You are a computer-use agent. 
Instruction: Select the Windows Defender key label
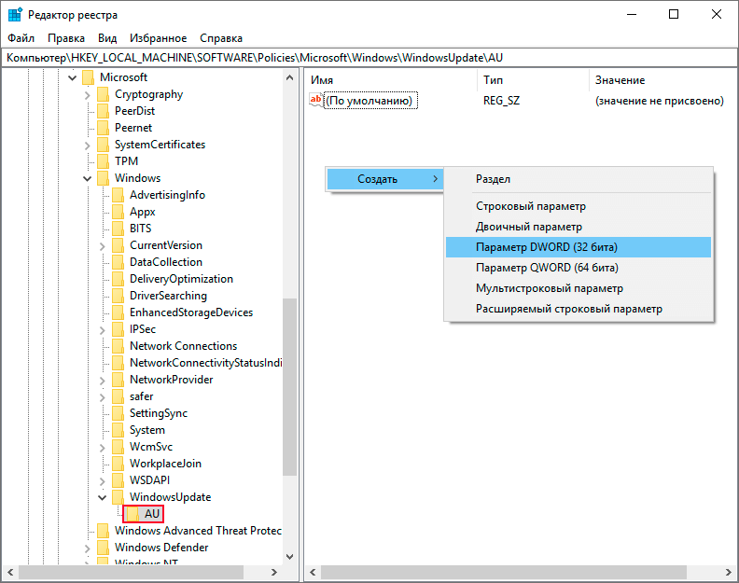click(161, 548)
